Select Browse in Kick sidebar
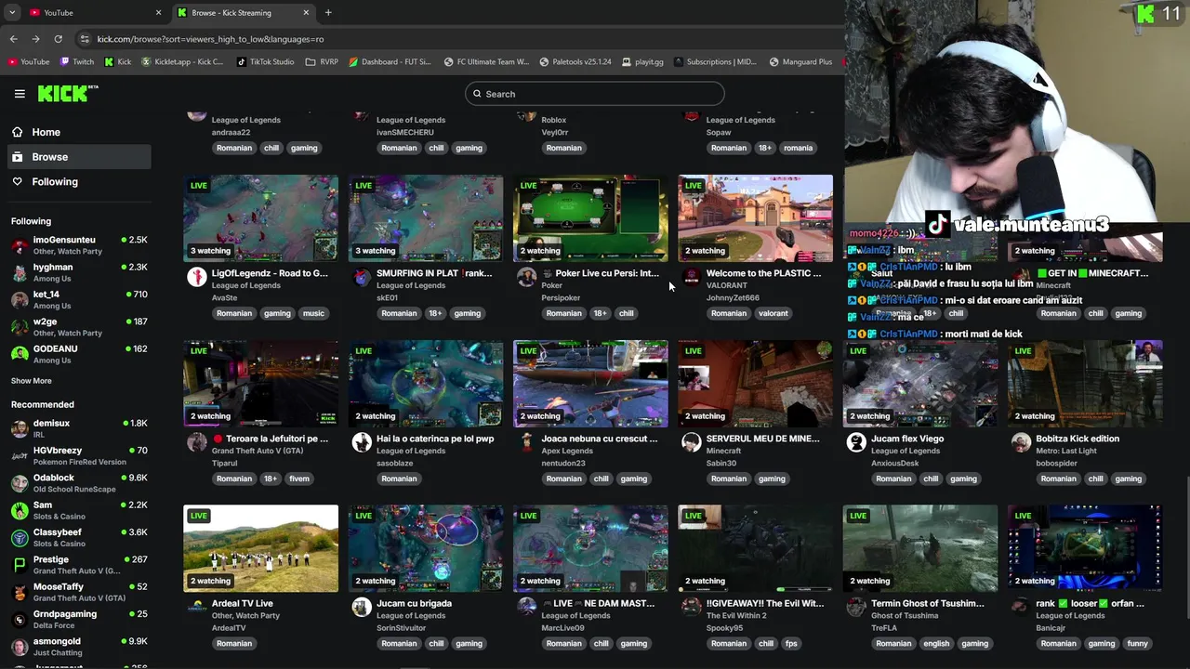 [78, 157]
